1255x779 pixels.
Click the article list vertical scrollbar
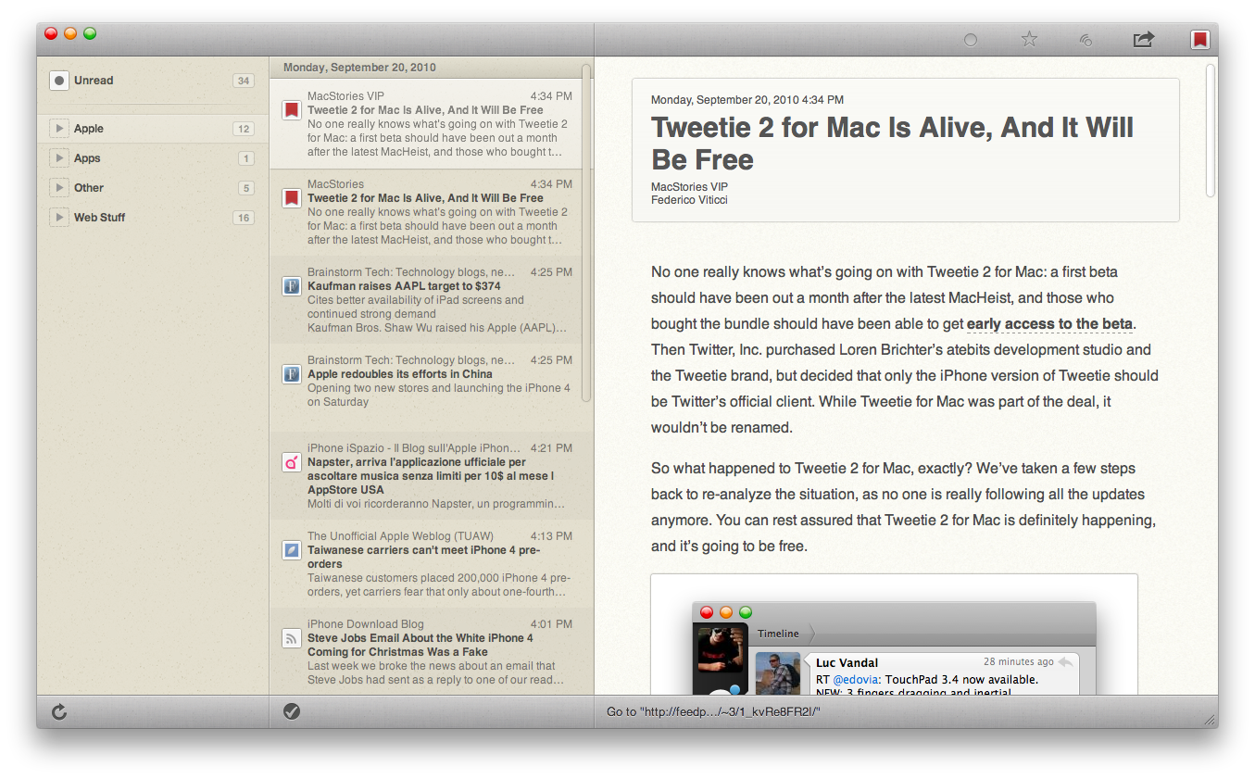pyautogui.click(x=586, y=232)
